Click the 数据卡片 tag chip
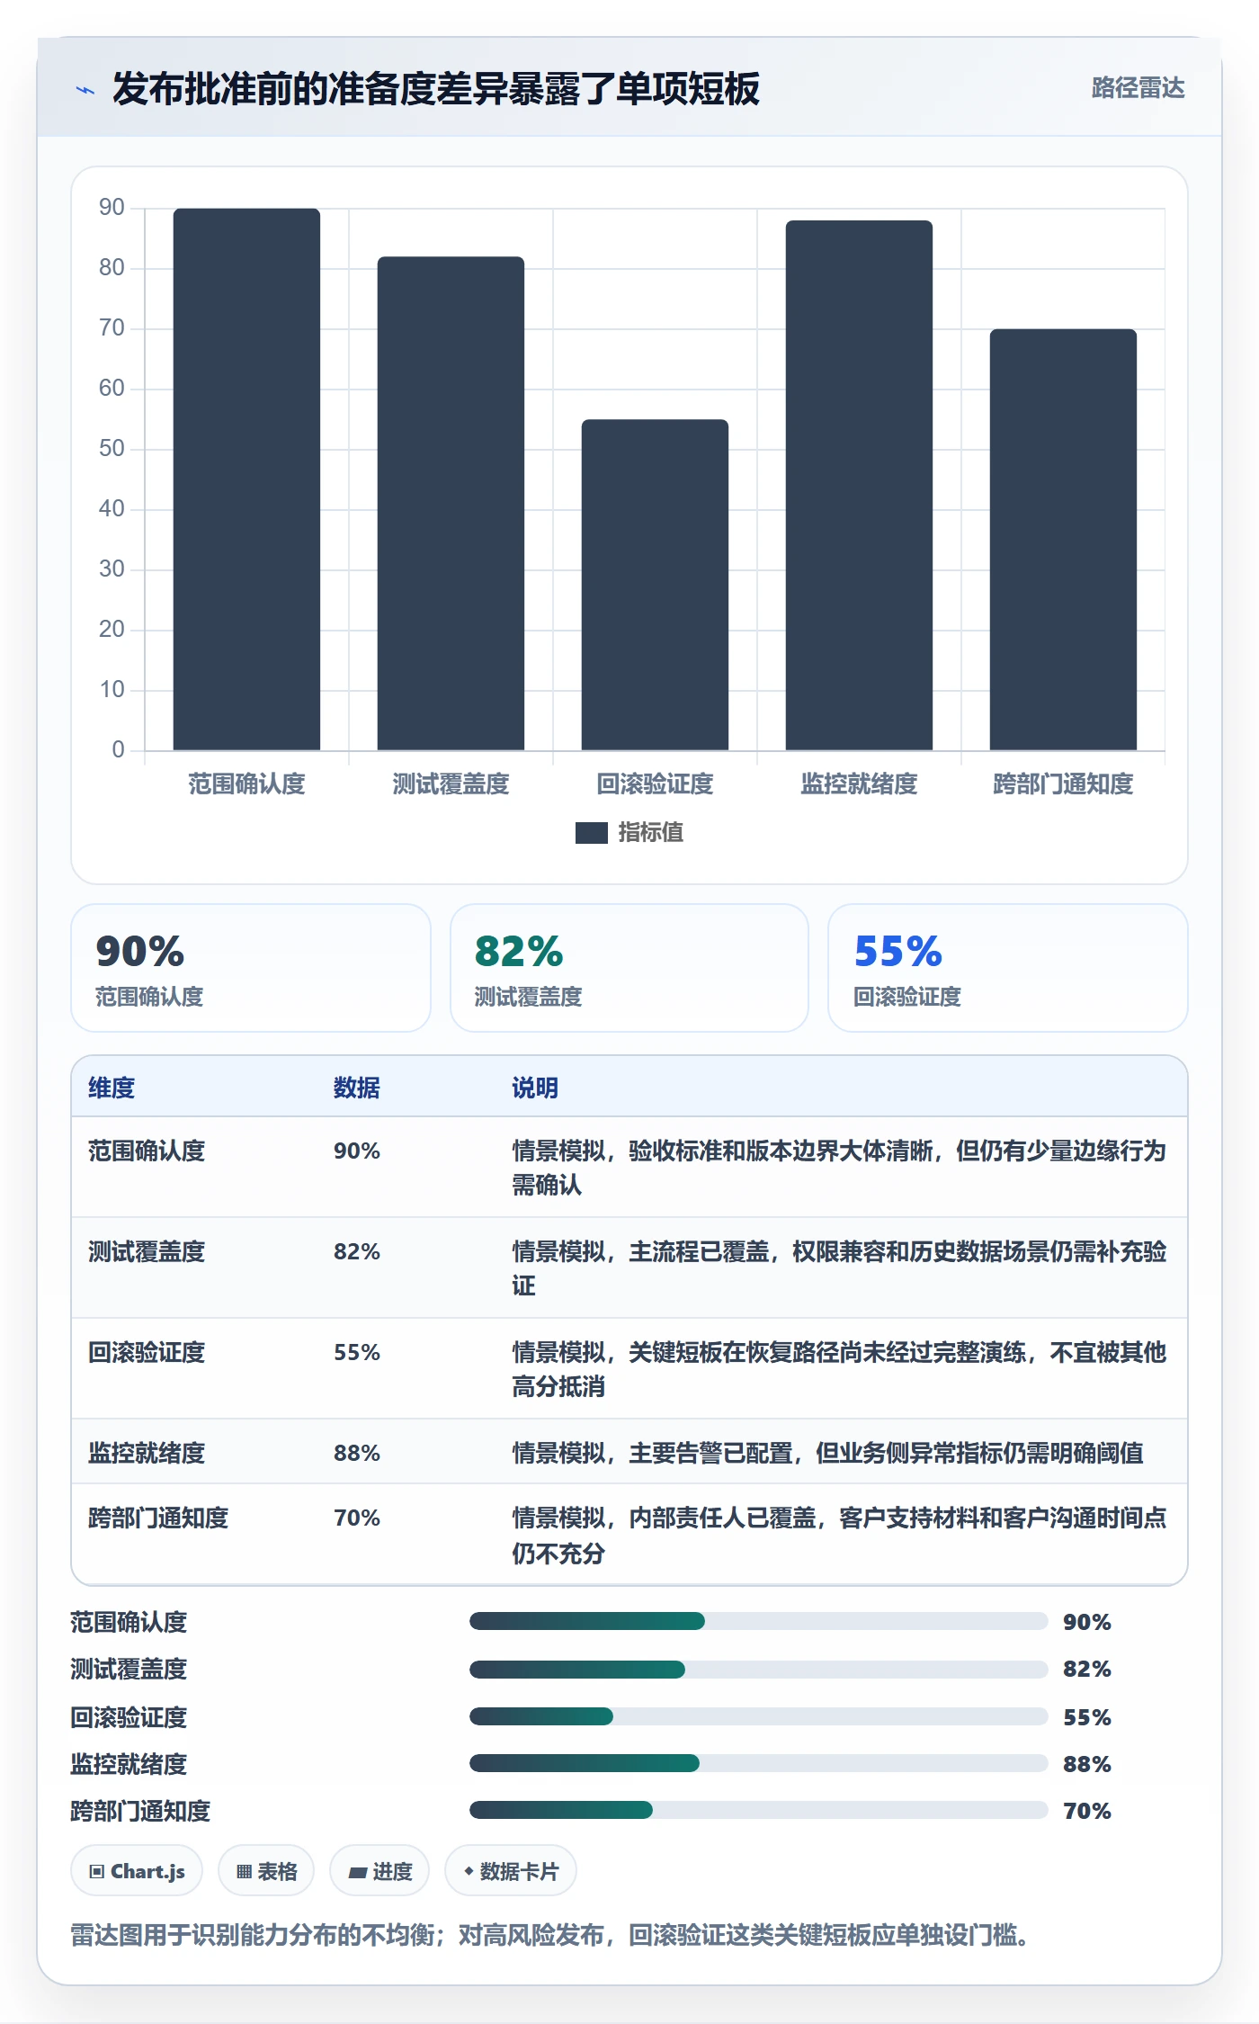The image size is (1259, 2024). click(x=511, y=1871)
